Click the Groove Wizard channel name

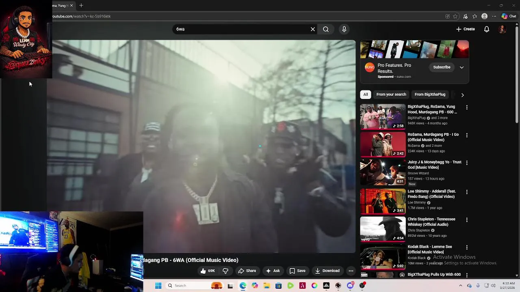(418, 173)
